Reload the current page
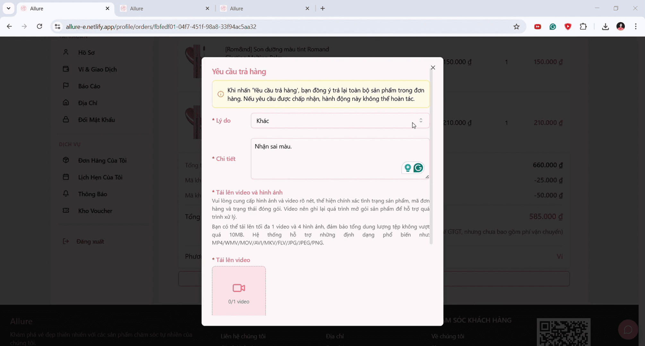This screenshot has height=346, width=645. click(x=39, y=27)
